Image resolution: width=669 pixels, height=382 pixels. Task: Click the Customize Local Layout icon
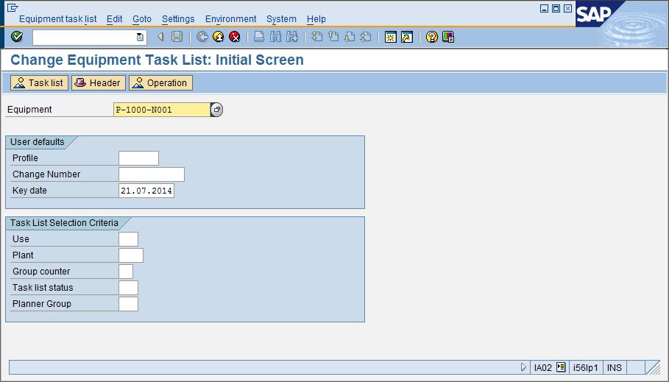pyautogui.click(x=448, y=37)
